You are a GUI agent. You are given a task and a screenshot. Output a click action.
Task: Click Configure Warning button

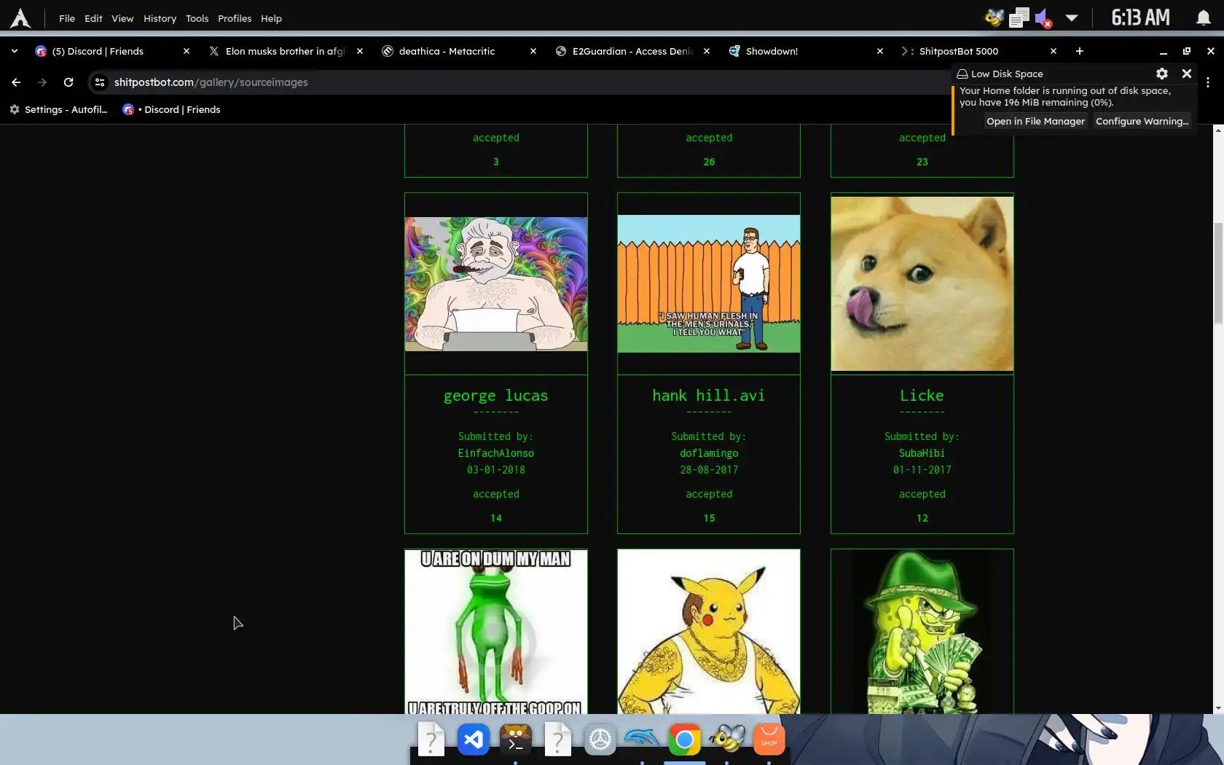click(1142, 121)
